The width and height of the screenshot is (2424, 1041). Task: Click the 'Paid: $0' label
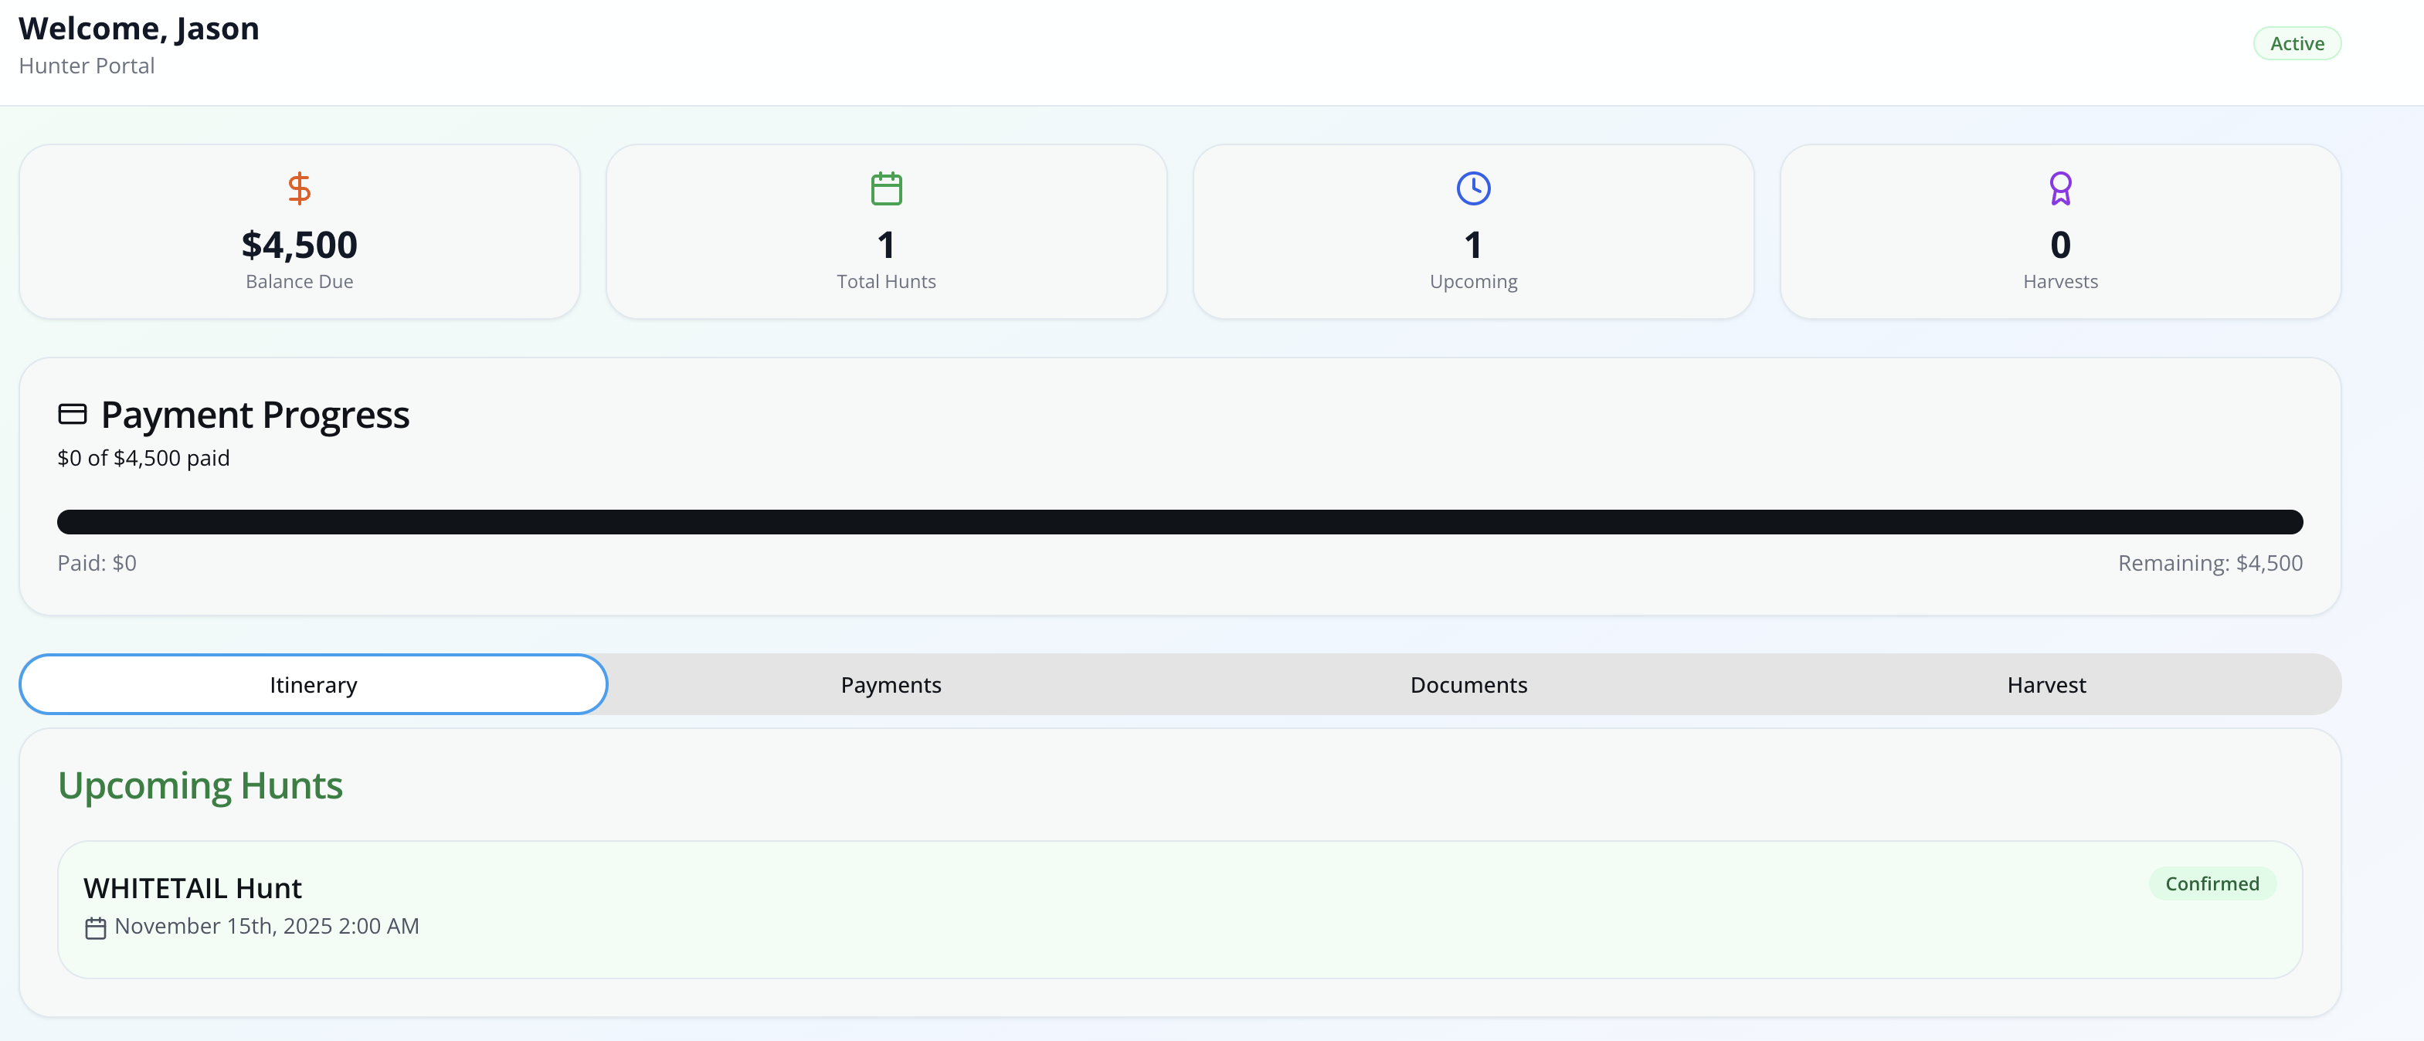pyautogui.click(x=97, y=562)
